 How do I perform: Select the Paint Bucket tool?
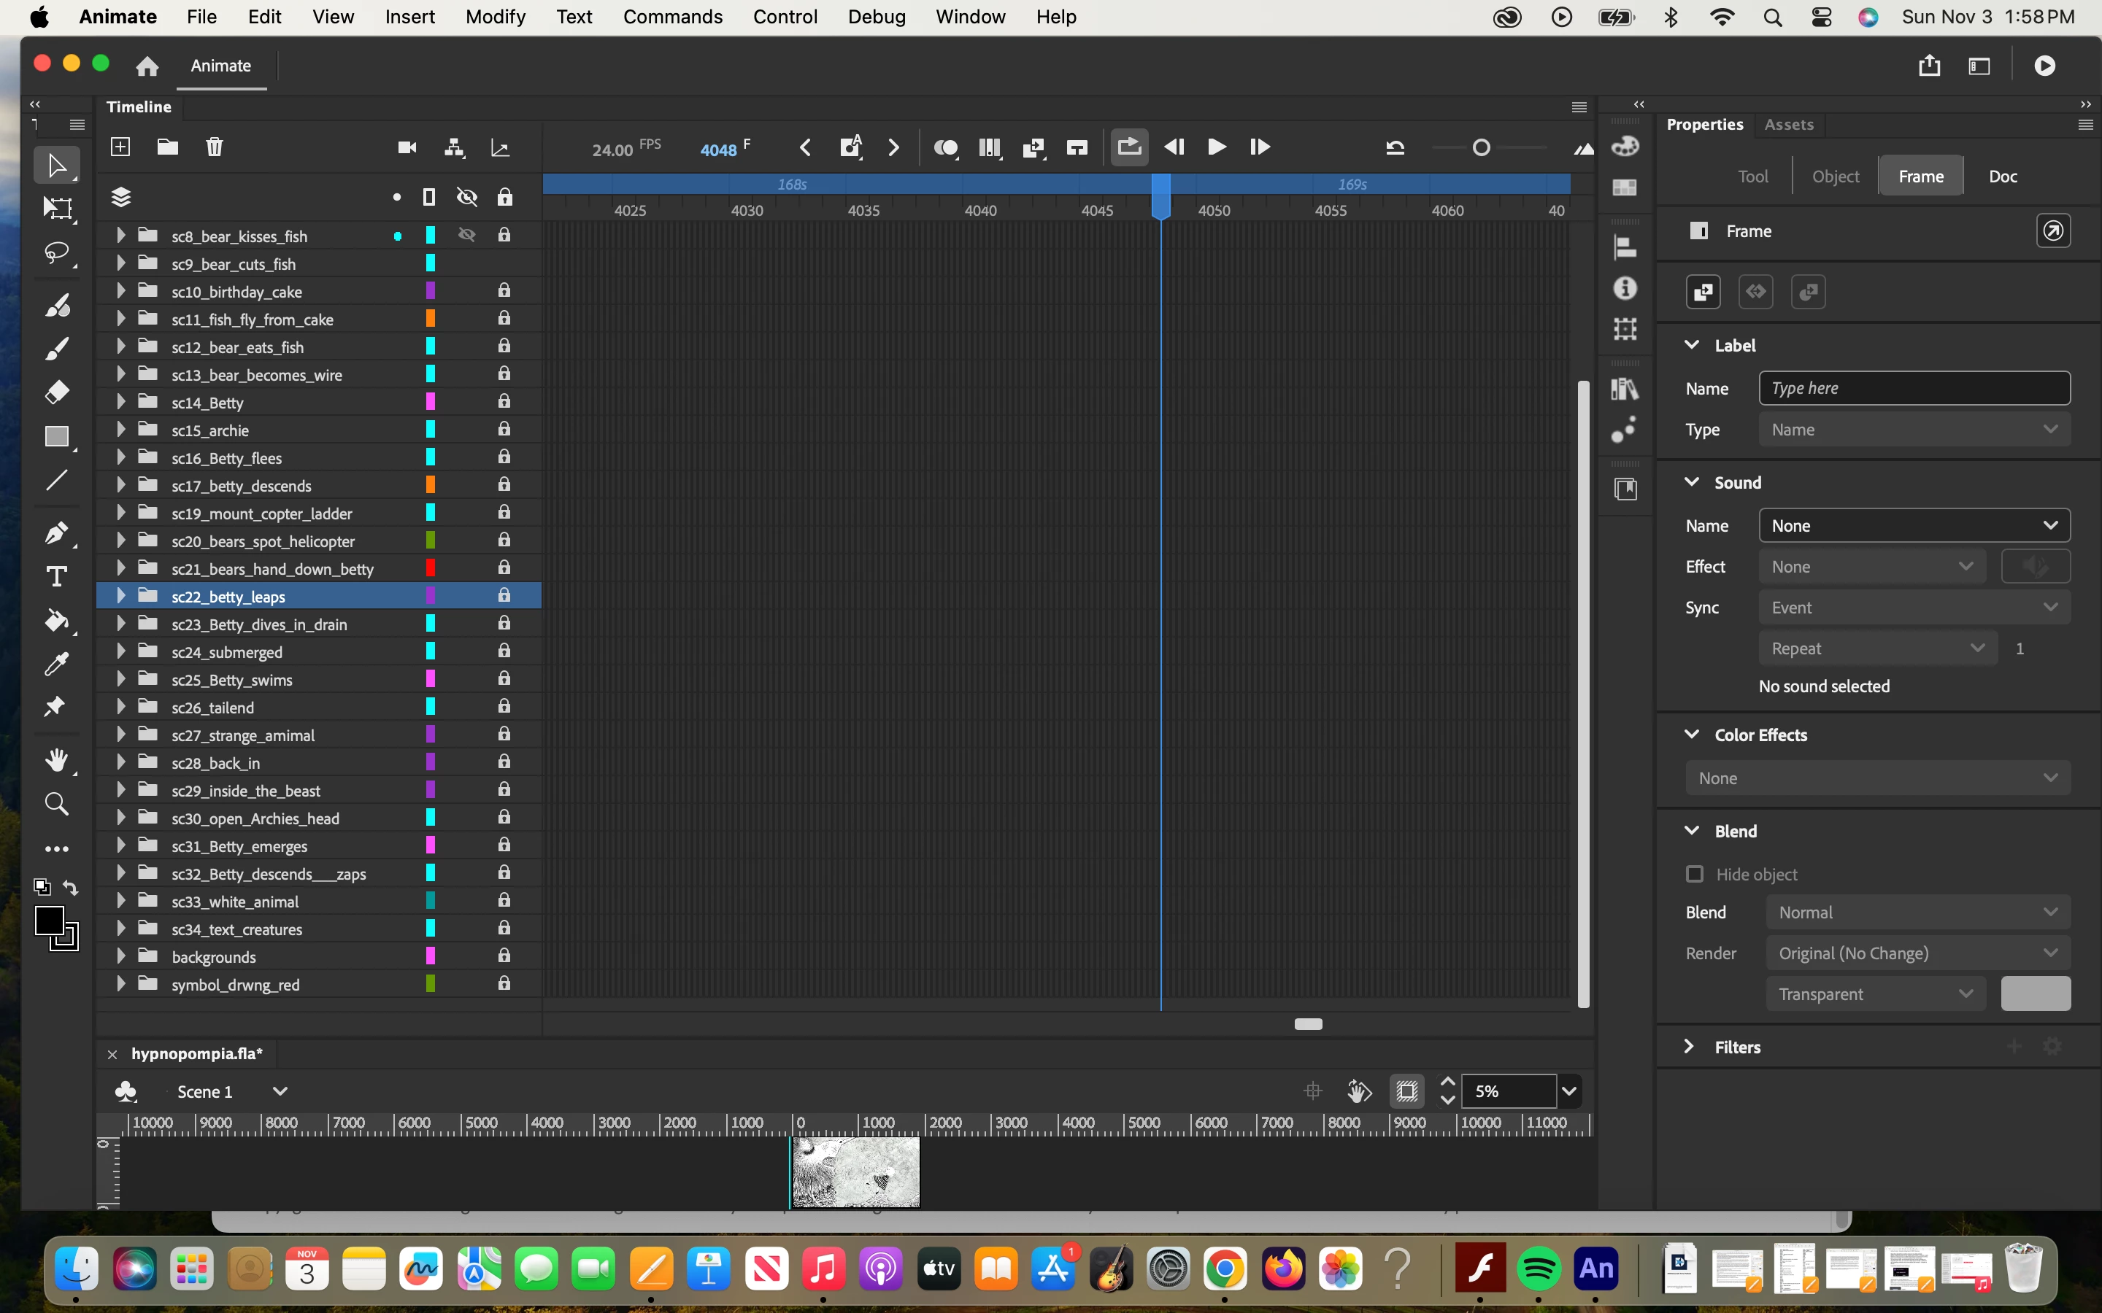pos(58,621)
